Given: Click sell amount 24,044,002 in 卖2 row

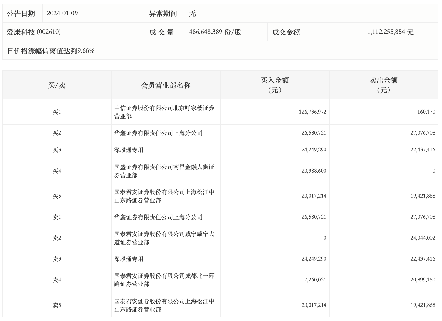Looking at the screenshot, I should tap(423, 238).
